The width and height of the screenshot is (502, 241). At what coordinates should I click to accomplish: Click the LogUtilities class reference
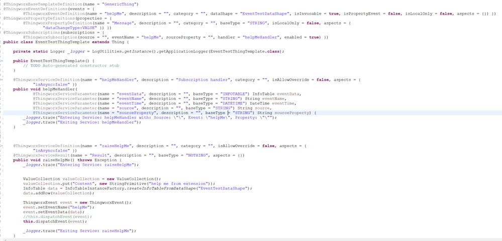pos(108,51)
